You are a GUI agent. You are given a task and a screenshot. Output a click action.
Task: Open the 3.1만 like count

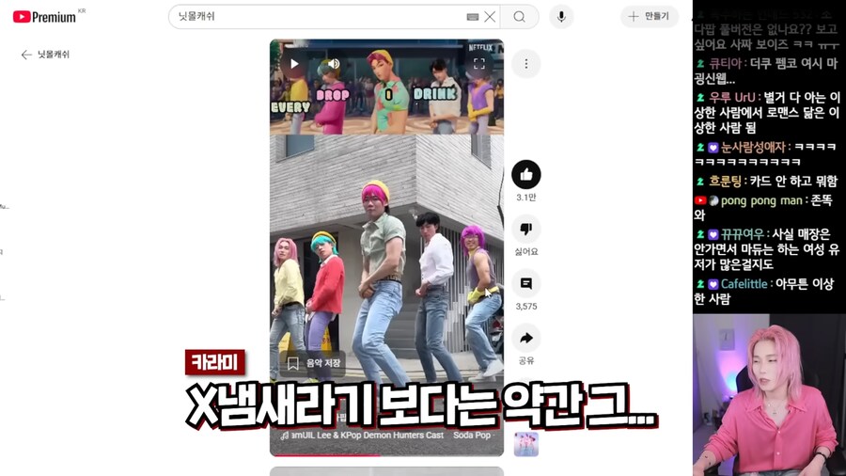(x=526, y=198)
